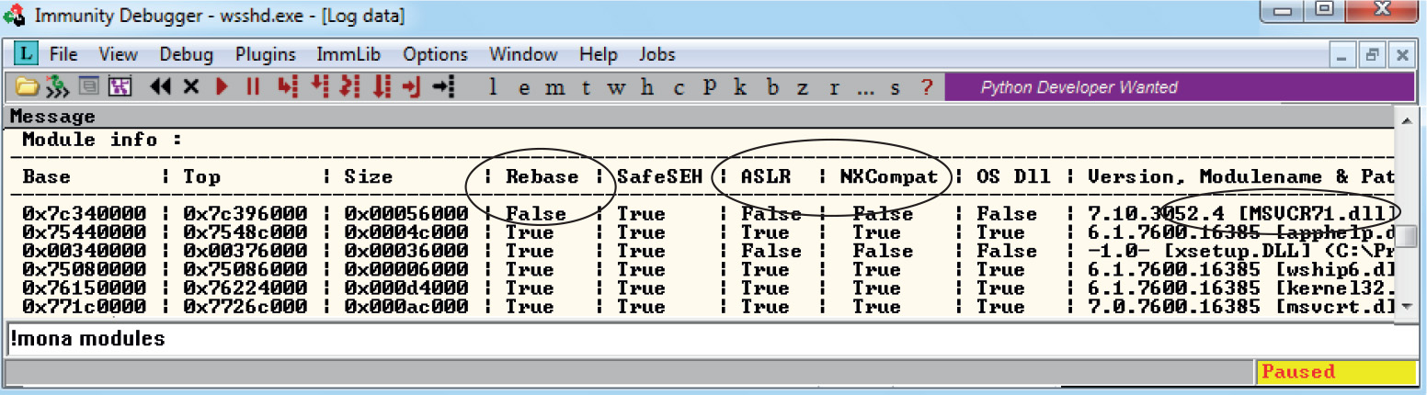This screenshot has height=395, width=1427.
Task: Open the Options menu
Action: [x=435, y=54]
